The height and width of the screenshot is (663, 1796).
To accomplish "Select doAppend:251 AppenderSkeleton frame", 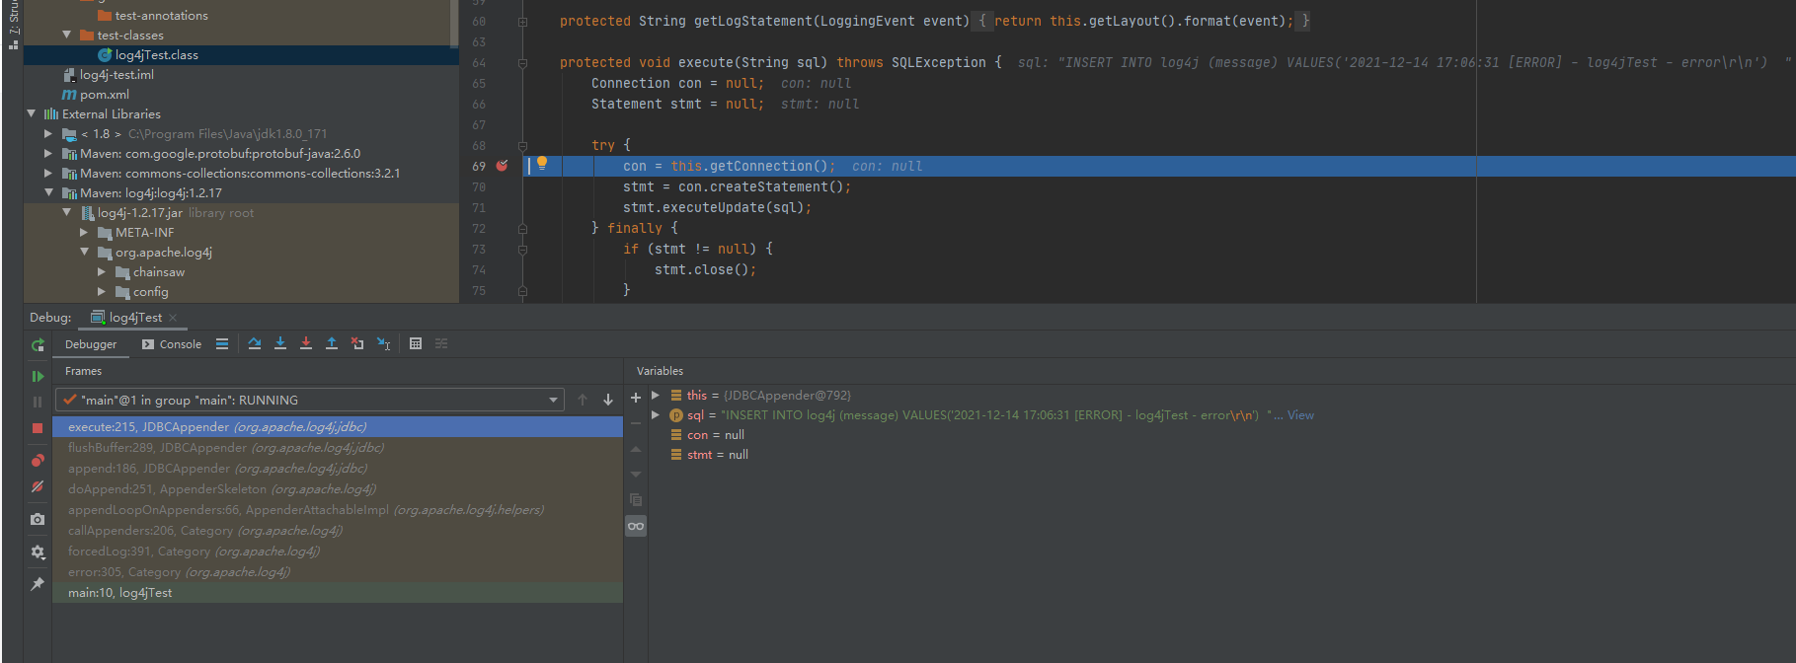I will pos(338,489).
